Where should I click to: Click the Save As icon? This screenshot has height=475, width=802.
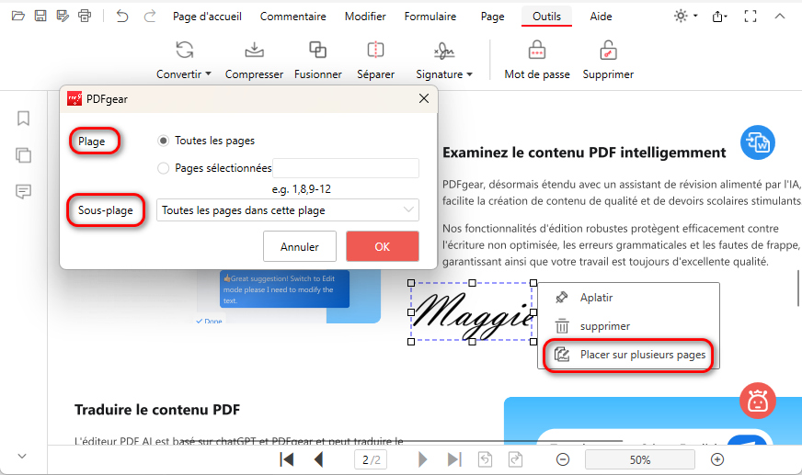(63, 17)
